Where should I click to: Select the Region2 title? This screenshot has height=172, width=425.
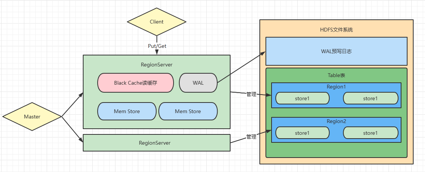tap(337, 122)
